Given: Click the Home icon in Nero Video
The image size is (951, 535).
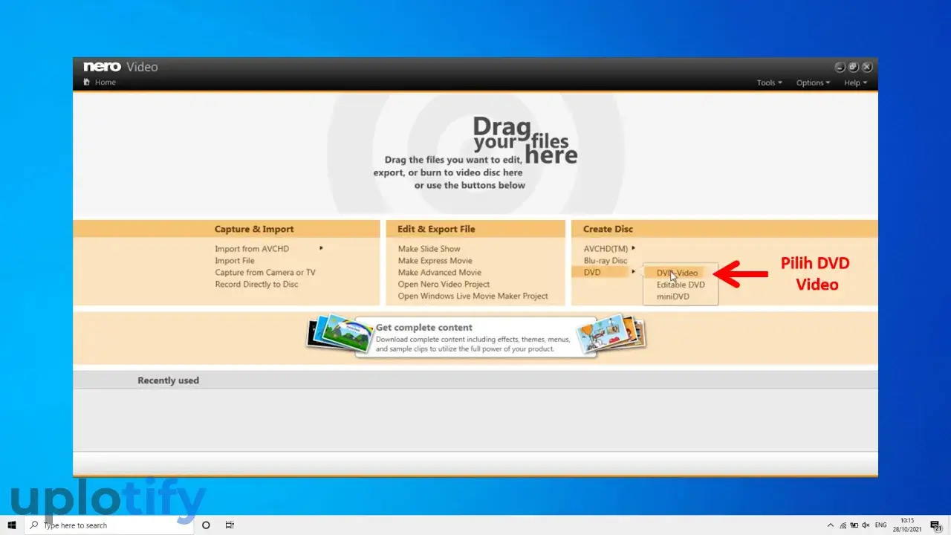Looking at the screenshot, I should point(87,82).
